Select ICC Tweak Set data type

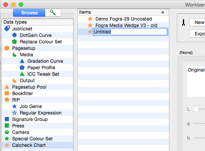pos(38,74)
